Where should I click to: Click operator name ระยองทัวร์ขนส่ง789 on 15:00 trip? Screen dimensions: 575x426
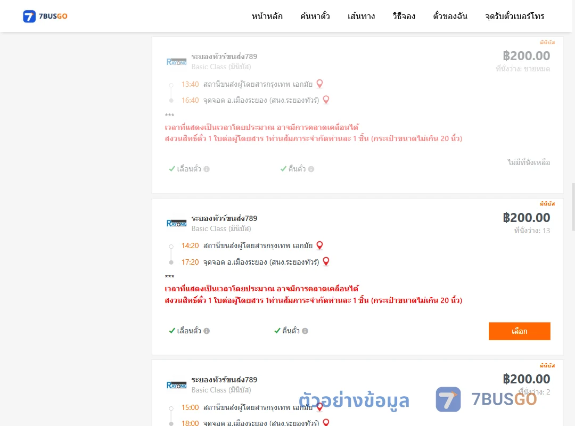pyautogui.click(x=224, y=379)
